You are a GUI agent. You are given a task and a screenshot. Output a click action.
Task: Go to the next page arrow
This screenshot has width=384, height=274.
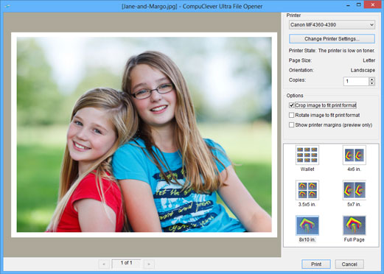[x=149, y=264]
